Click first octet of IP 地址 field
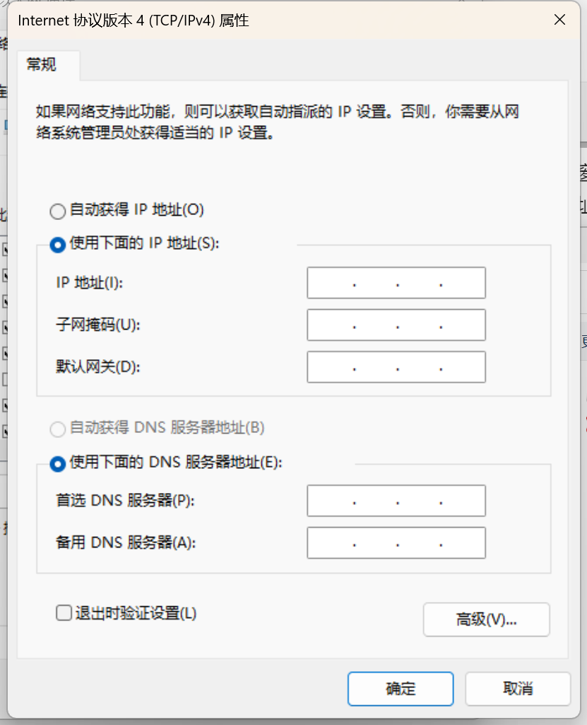The width and height of the screenshot is (587, 725). tap(331, 284)
